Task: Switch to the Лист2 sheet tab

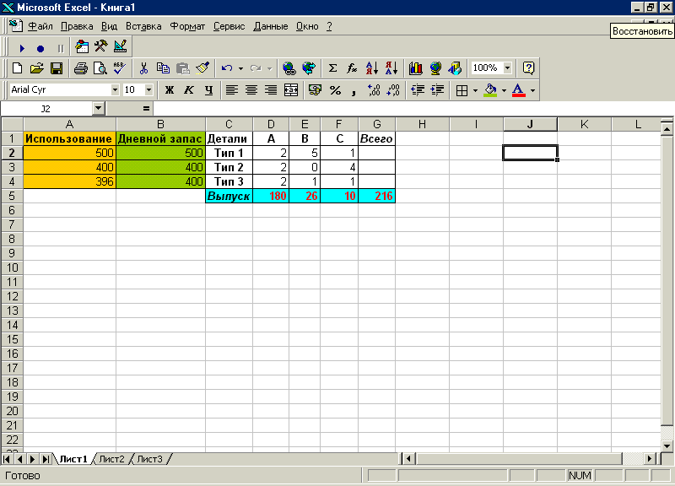Action: (111, 459)
